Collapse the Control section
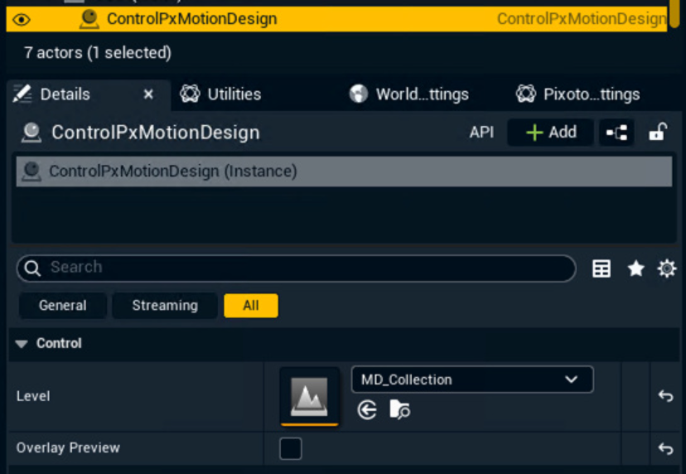The height and width of the screenshot is (474, 686). (22, 344)
